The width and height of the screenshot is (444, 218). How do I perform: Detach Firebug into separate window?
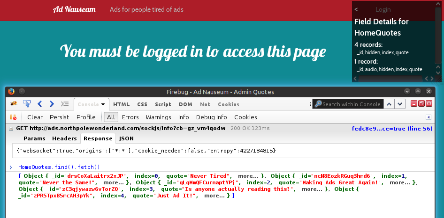(x=422, y=104)
